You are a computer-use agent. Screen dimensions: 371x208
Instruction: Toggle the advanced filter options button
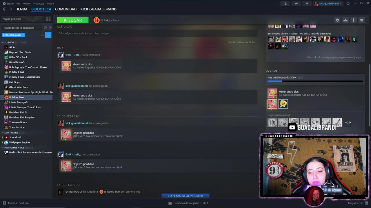click(48, 35)
